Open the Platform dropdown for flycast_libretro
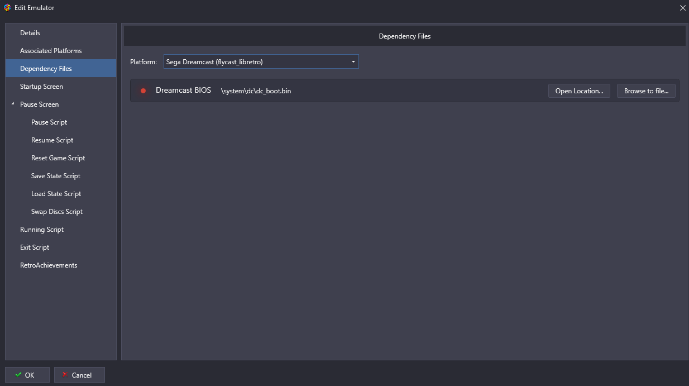 click(261, 61)
